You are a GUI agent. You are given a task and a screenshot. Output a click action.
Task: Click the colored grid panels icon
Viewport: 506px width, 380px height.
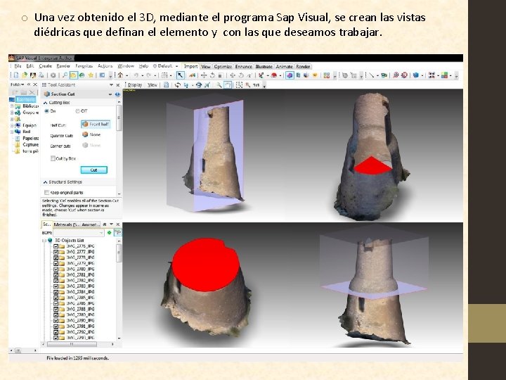(x=445, y=75)
